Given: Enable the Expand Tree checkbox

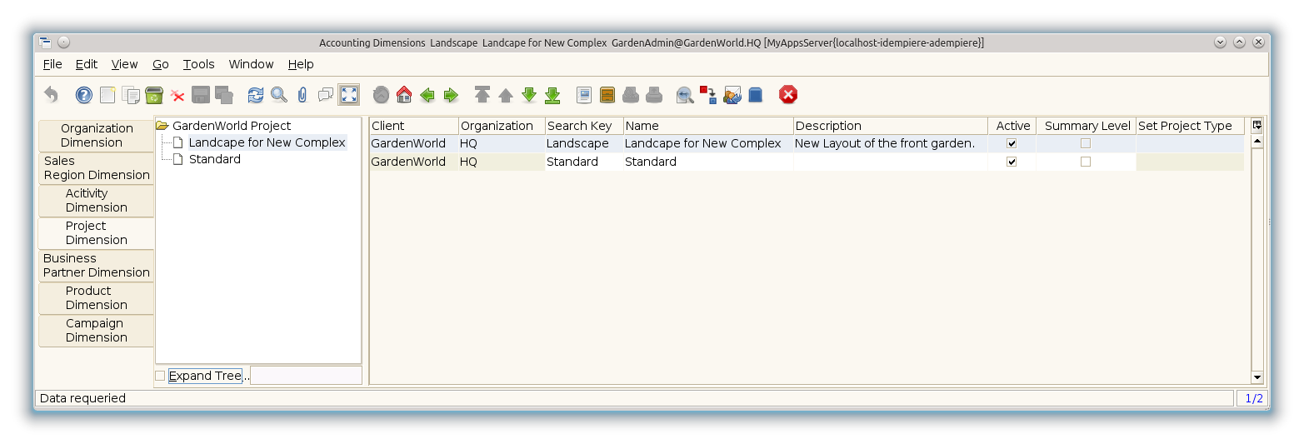Looking at the screenshot, I should 160,376.
